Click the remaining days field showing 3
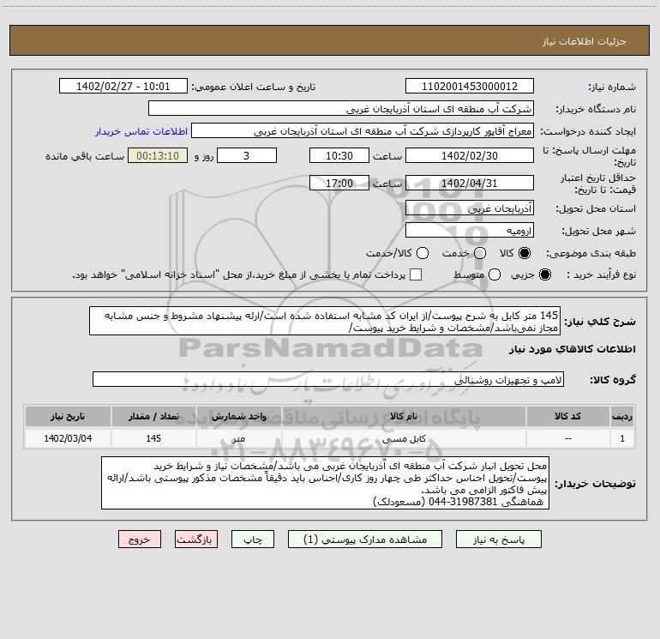 click(247, 155)
